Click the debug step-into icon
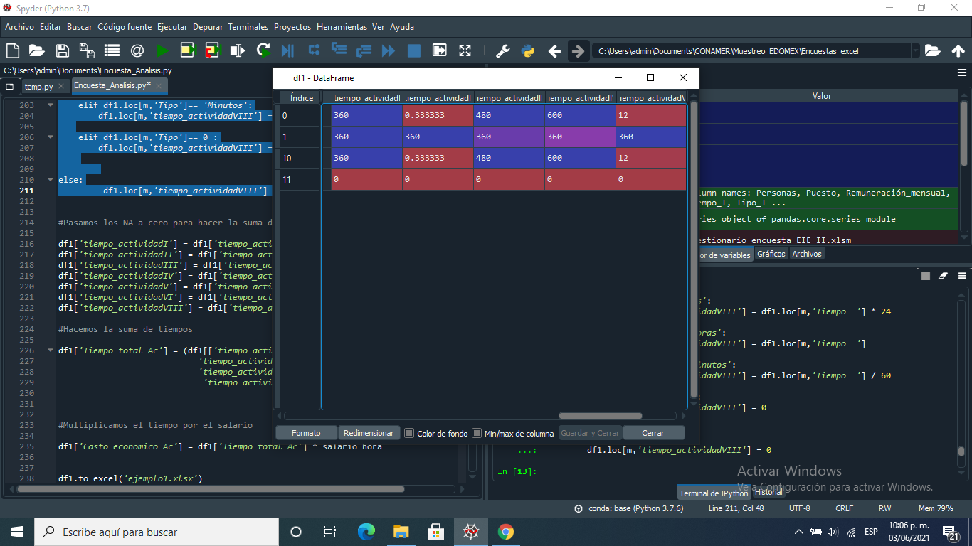The width and height of the screenshot is (972, 546). pyautogui.click(x=339, y=50)
